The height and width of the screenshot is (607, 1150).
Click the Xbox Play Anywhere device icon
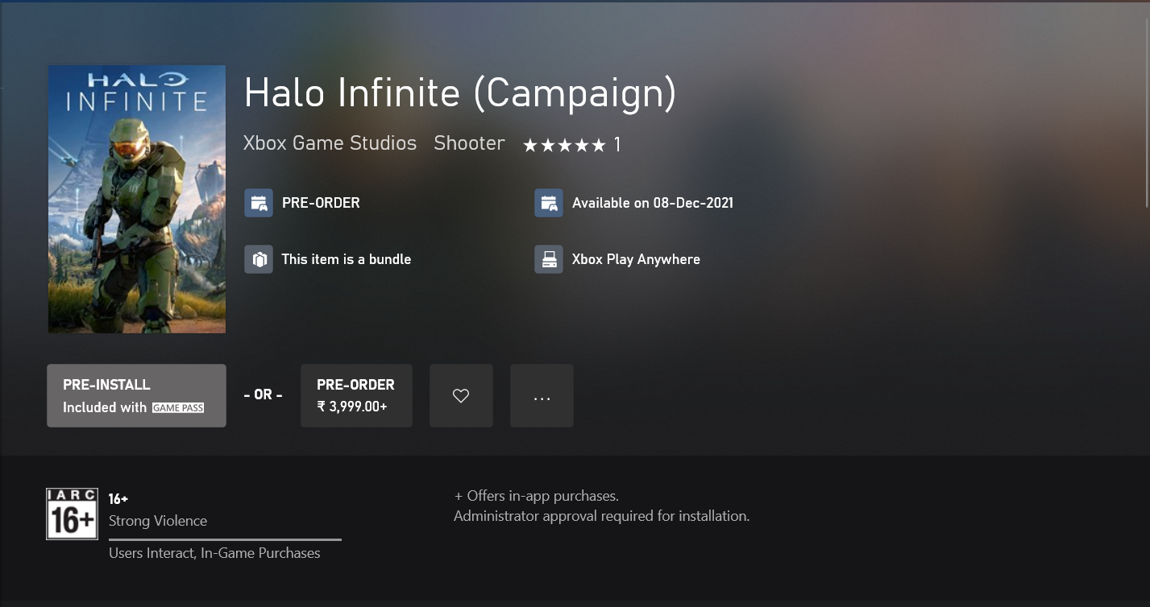coord(549,259)
